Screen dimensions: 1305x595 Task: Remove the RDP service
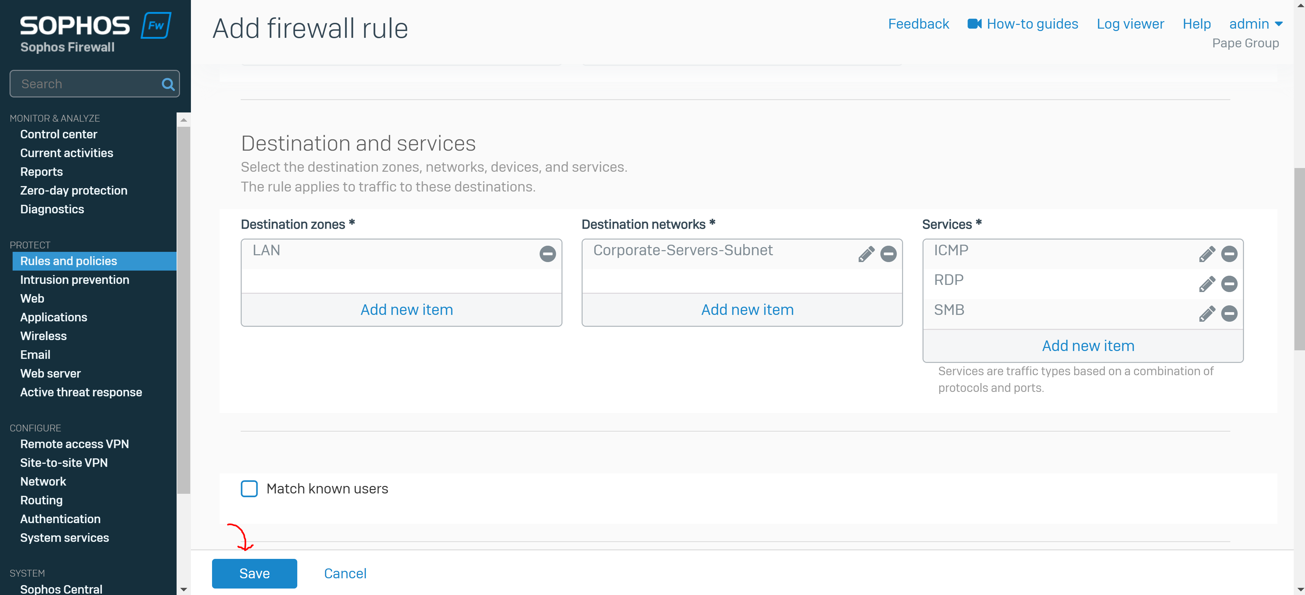pos(1229,284)
